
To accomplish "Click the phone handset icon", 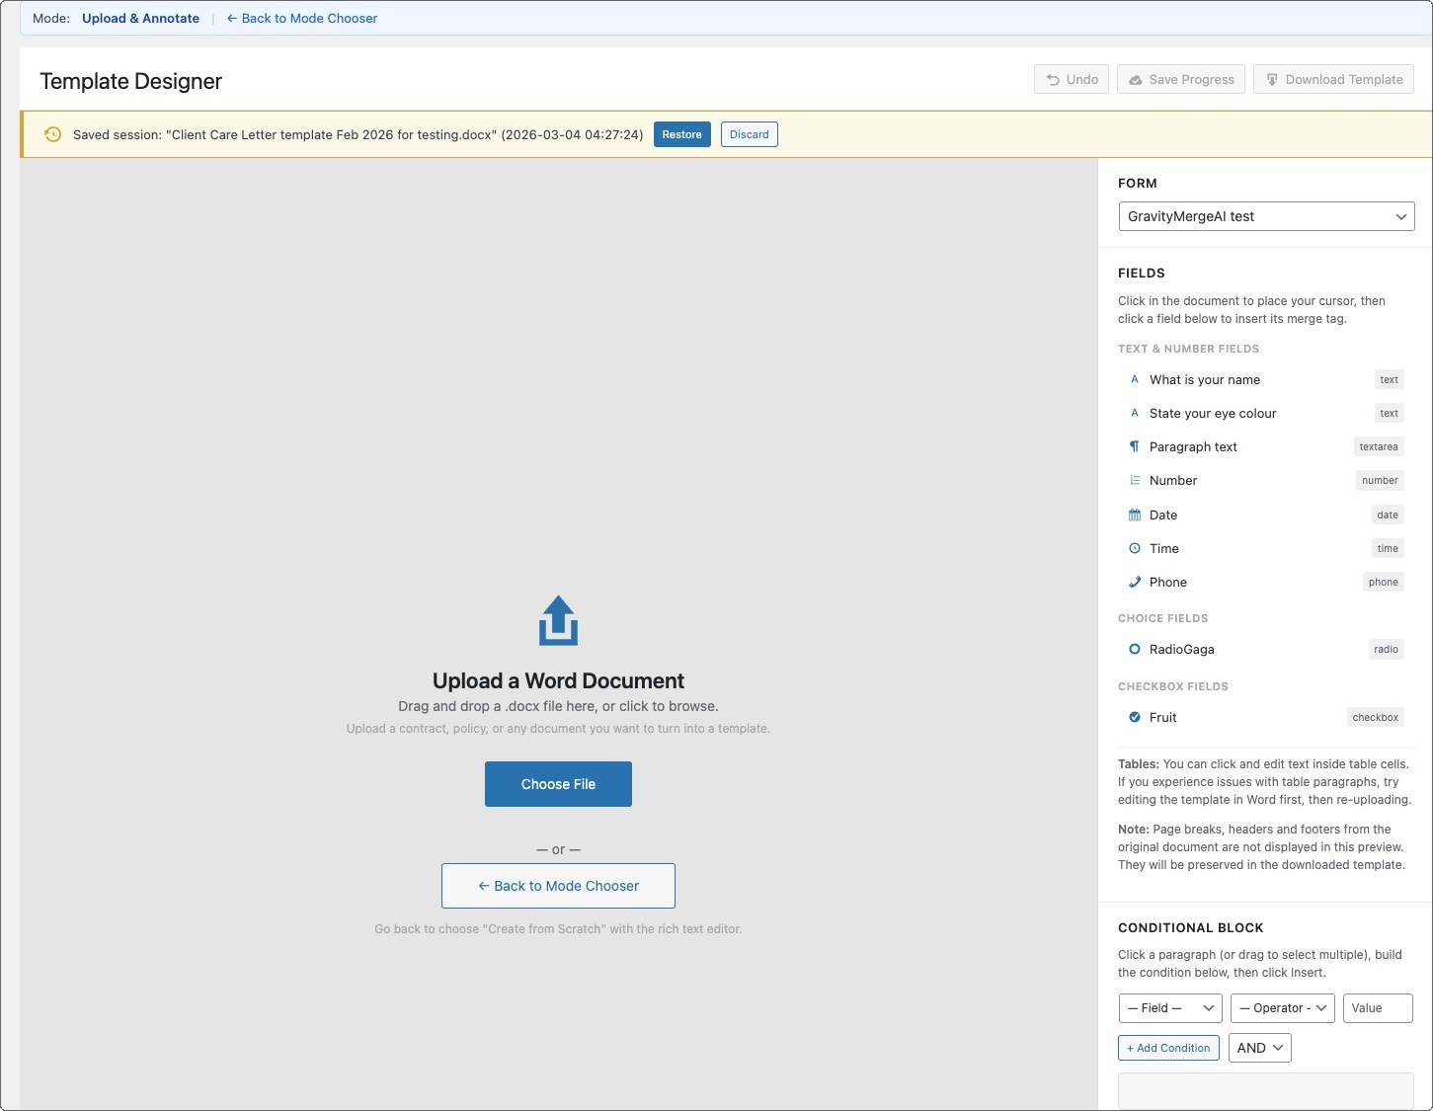I will coord(1135,582).
